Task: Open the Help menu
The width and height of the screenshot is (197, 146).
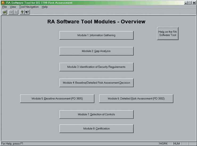Action: 44,7
